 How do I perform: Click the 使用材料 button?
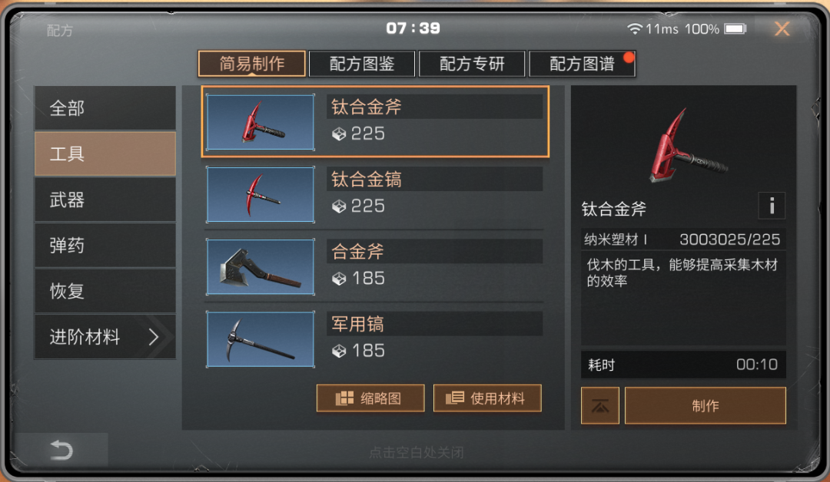[487, 398]
